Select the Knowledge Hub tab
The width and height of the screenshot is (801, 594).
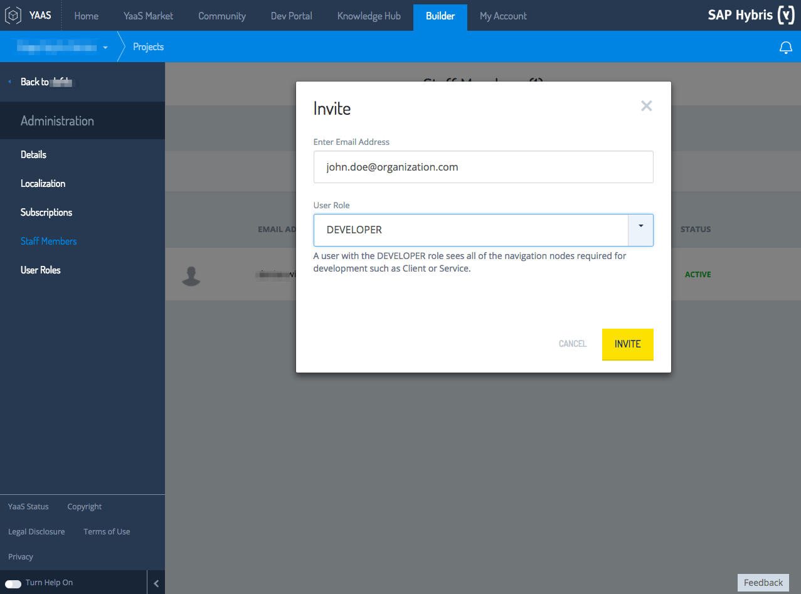[x=369, y=16]
